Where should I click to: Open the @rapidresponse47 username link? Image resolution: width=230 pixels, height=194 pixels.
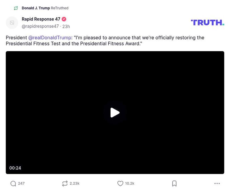click(x=40, y=26)
